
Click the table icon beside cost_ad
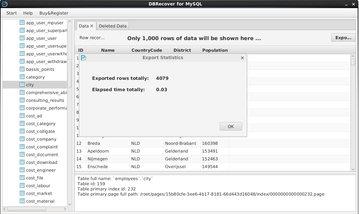(x=22, y=116)
